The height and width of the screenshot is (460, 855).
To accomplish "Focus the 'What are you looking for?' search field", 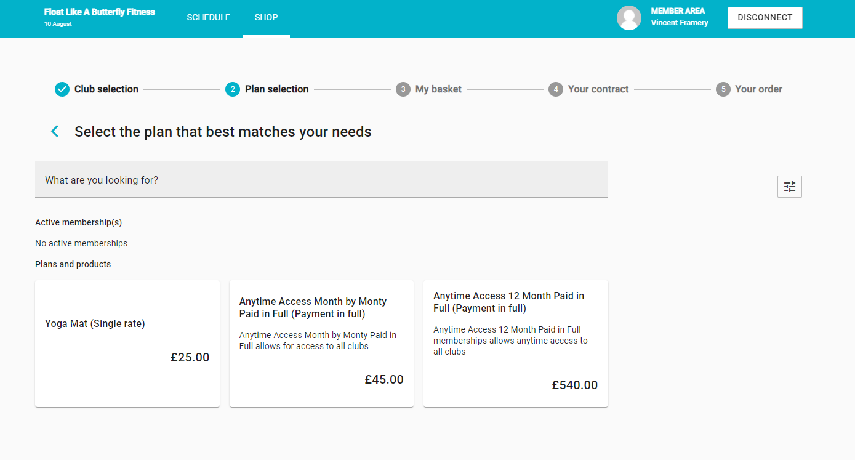I will [321, 180].
